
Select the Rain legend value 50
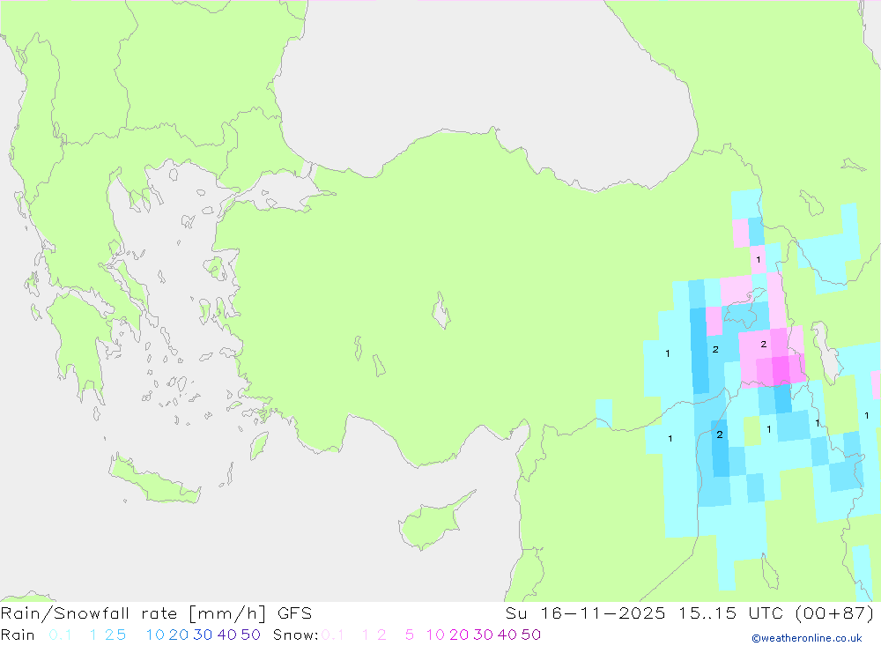click(x=250, y=635)
